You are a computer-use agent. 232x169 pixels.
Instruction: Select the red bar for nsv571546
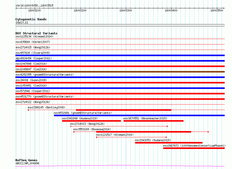120,94
